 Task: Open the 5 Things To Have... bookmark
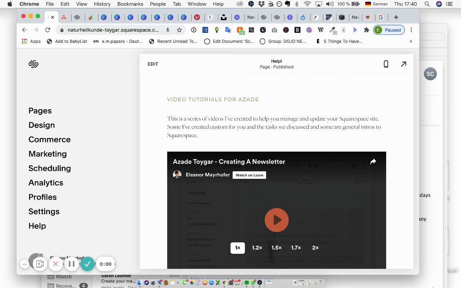coord(339,42)
